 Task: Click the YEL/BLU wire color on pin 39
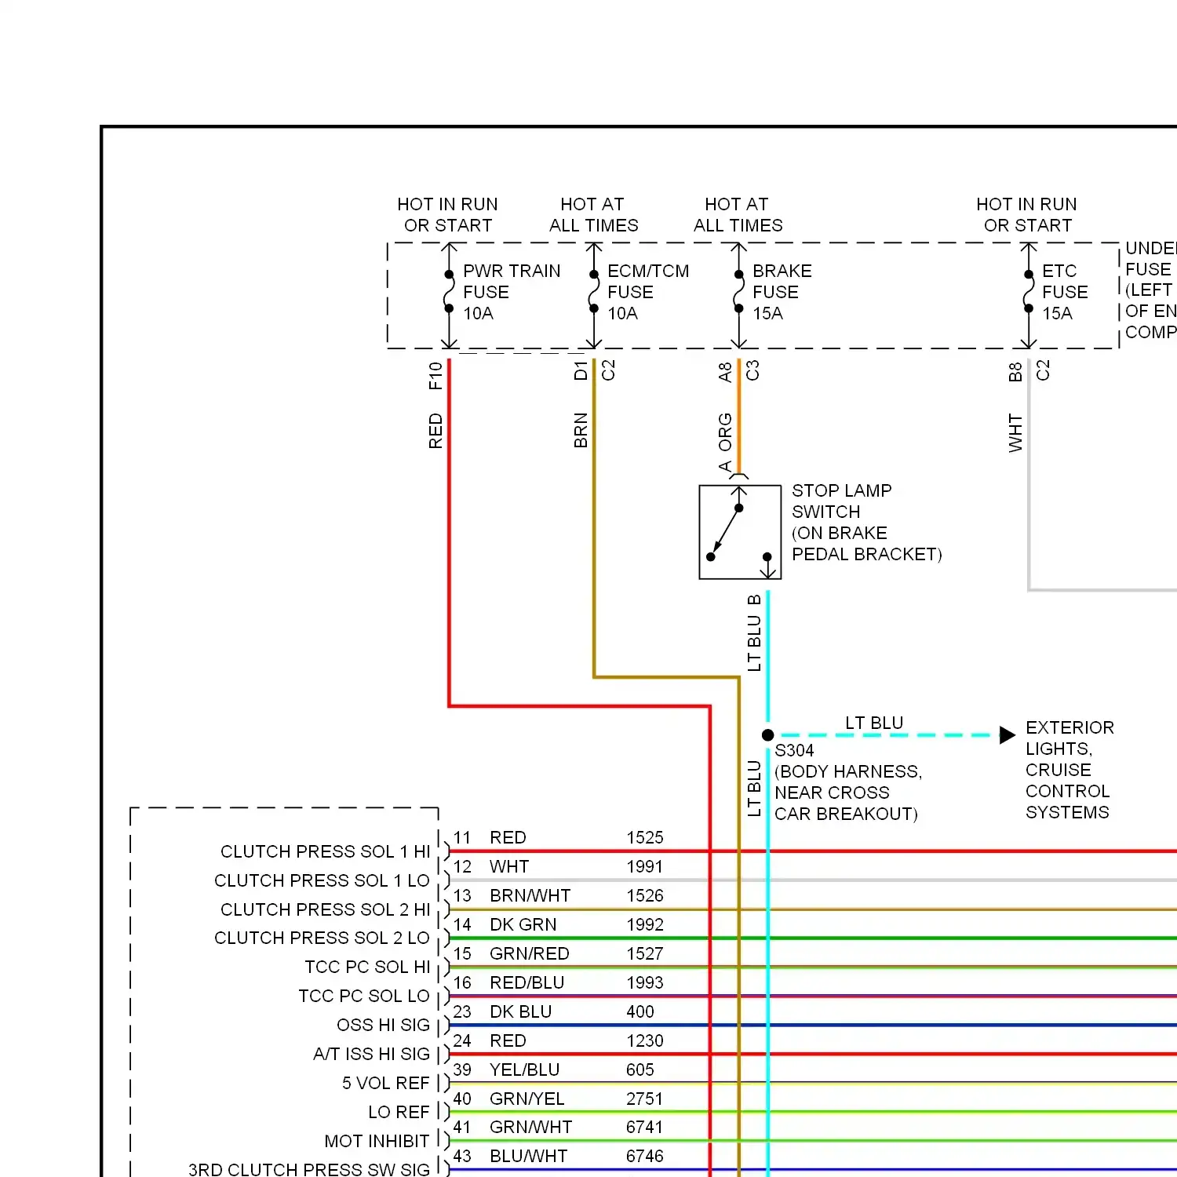(x=524, y=1070)
